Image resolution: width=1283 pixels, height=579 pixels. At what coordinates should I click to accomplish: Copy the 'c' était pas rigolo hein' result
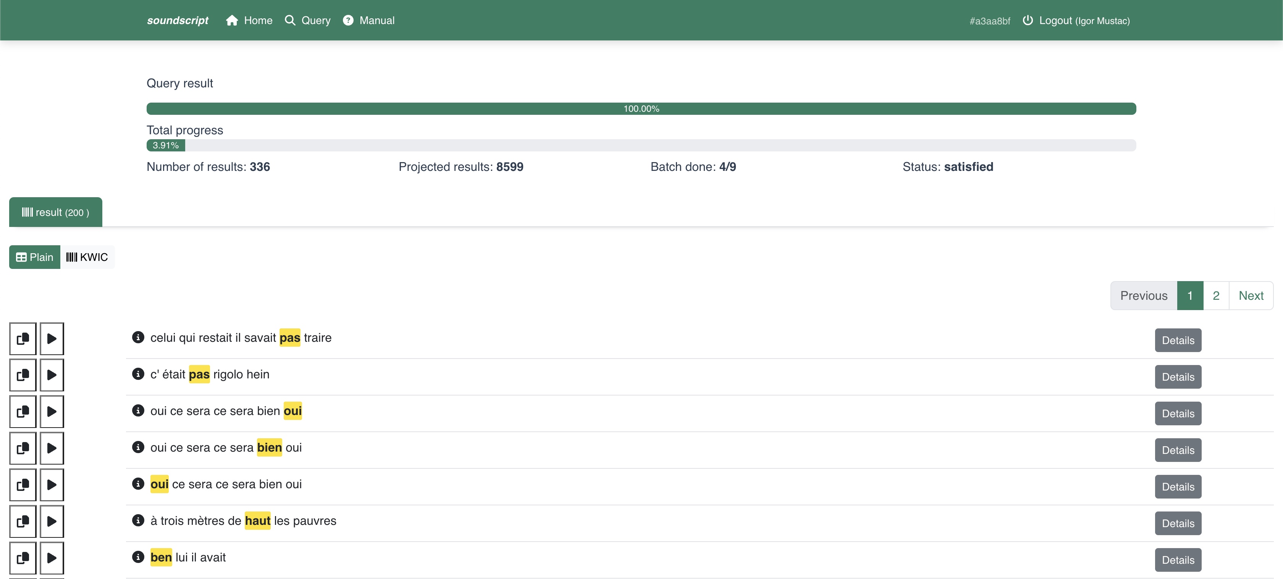pos(23,375)
